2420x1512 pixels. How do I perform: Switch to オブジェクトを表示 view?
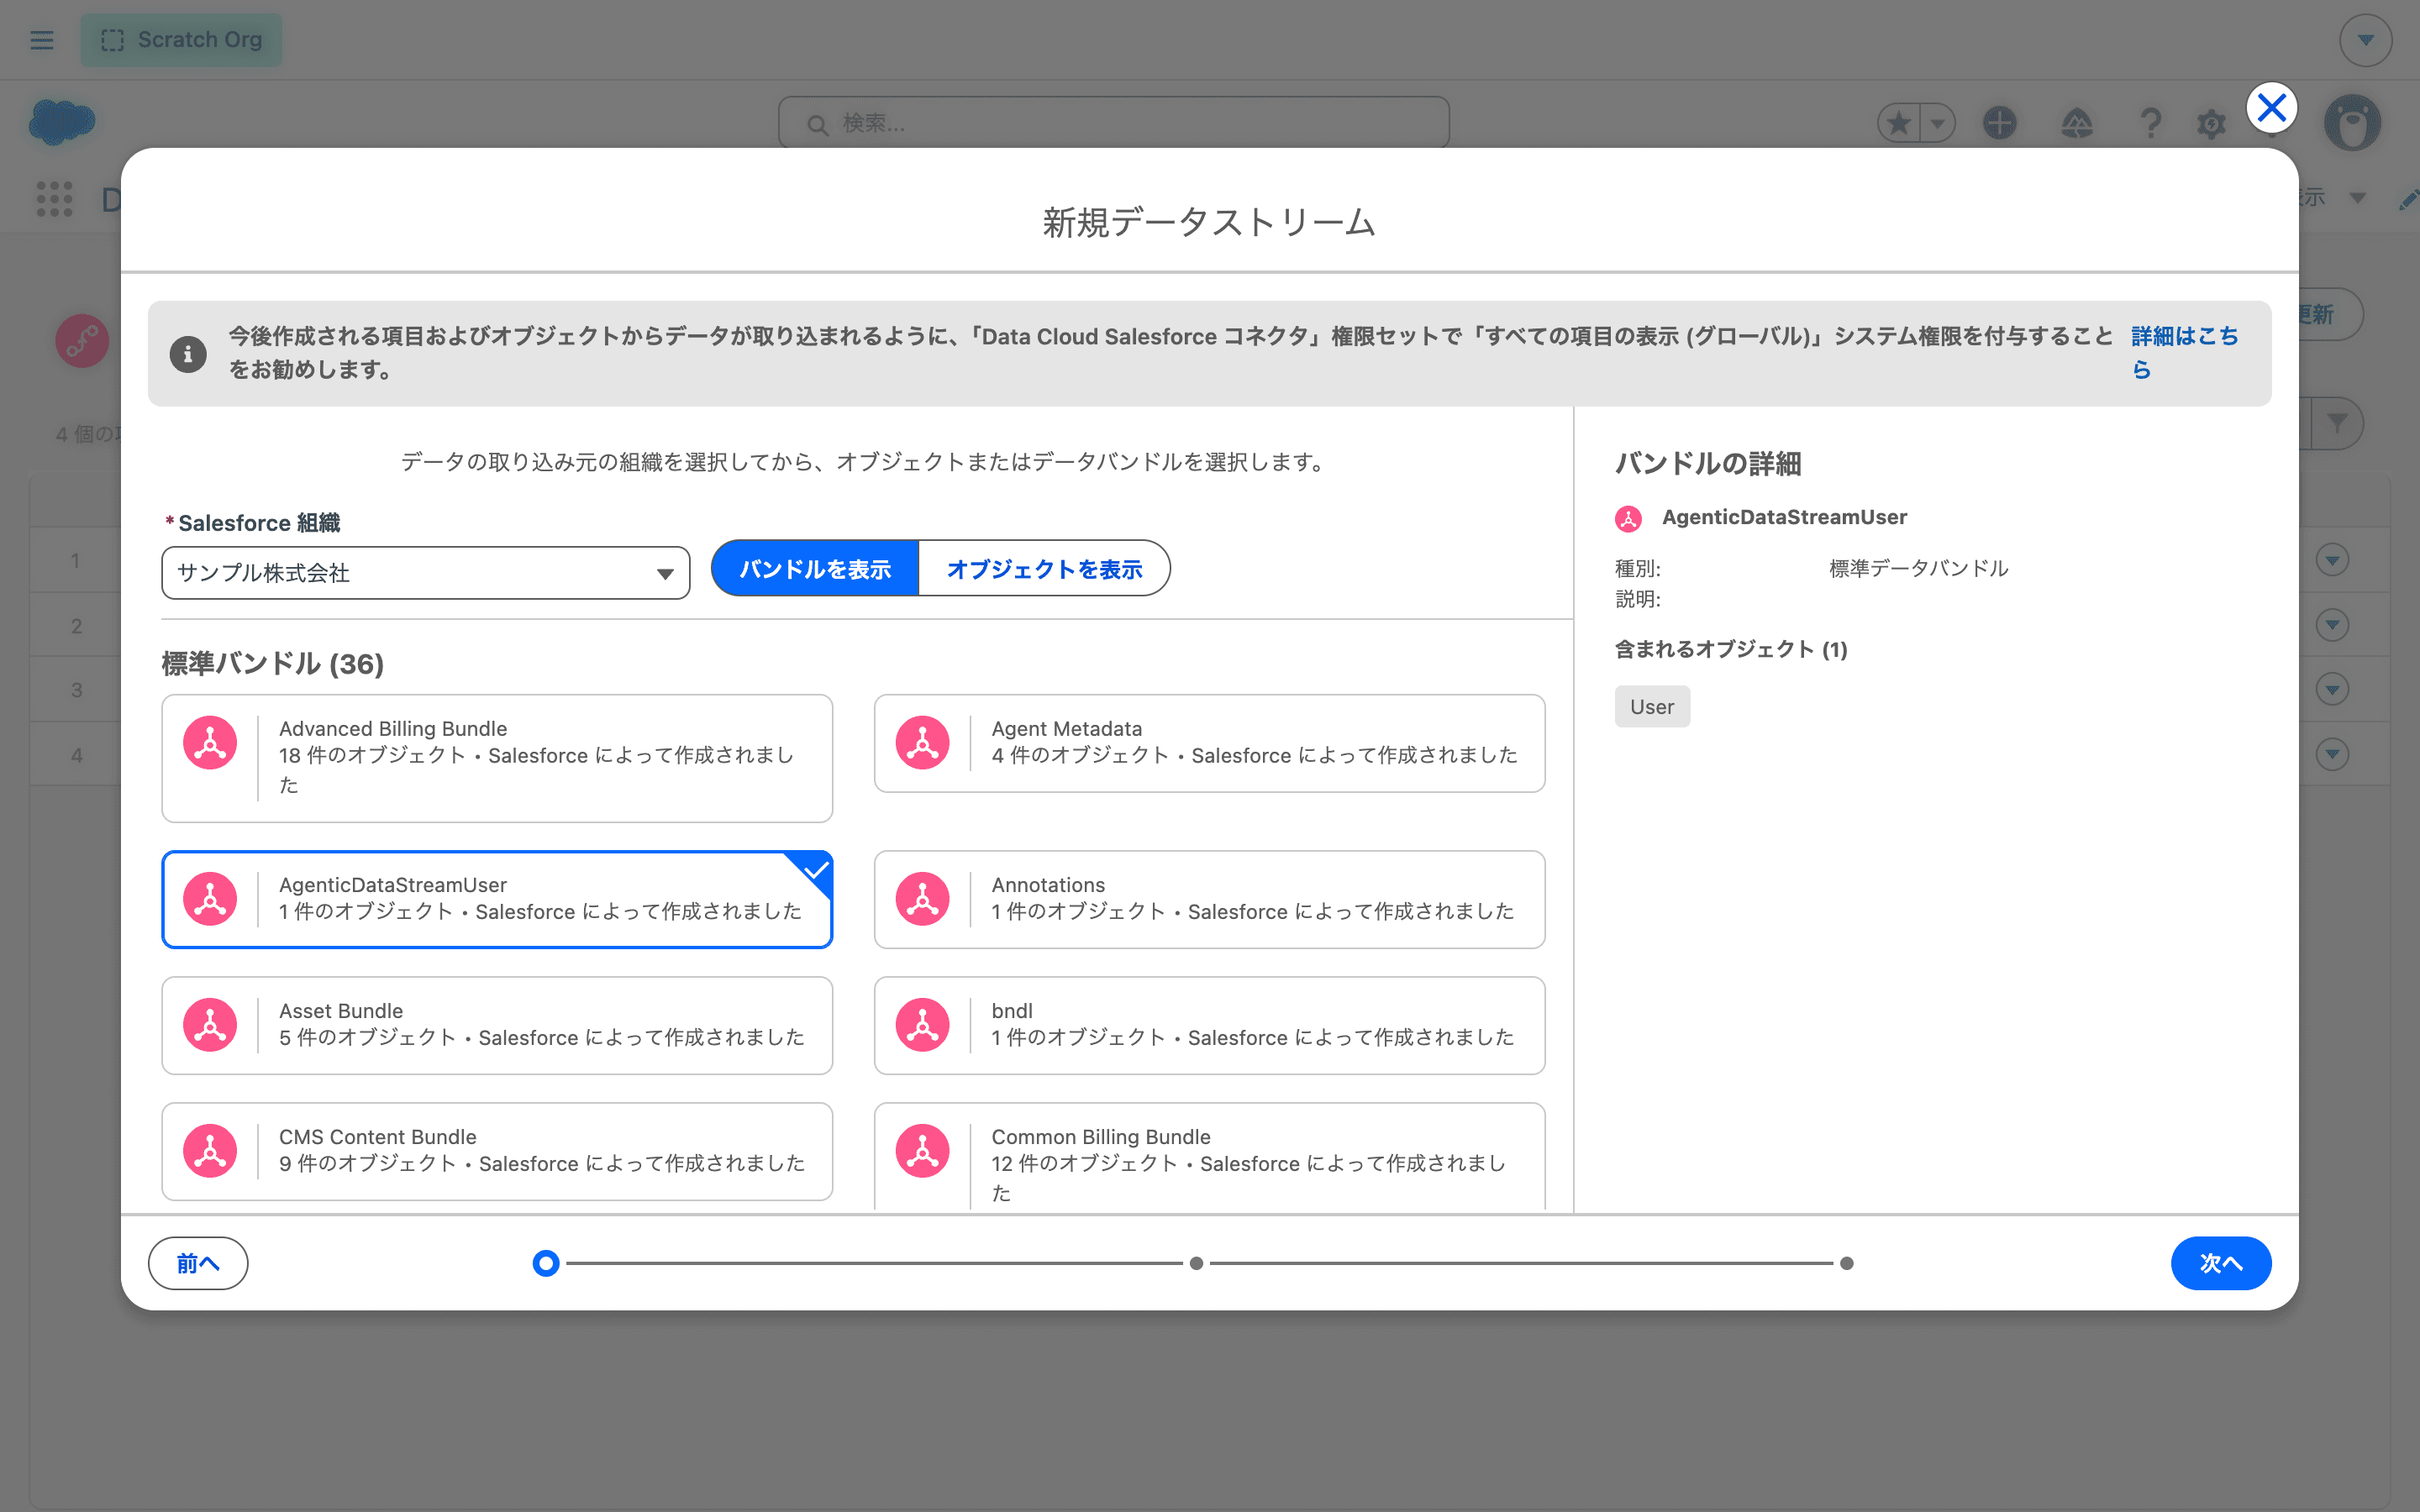[1044, 569]
